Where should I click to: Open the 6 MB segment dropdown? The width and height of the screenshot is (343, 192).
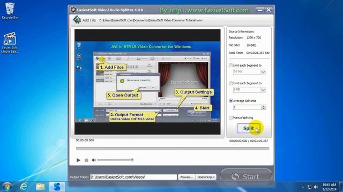[263, 90]
